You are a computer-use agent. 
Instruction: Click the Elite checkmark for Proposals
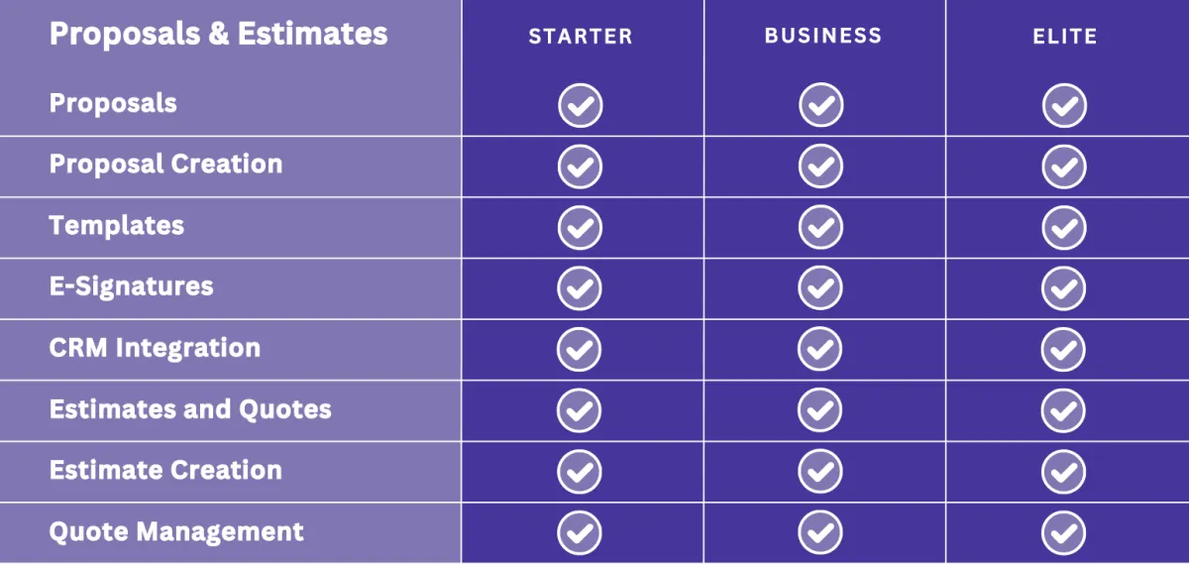1064,105
